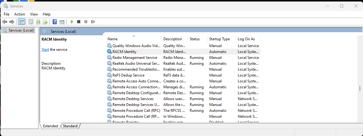Click the Properties toolbar icon

click(x=31, y=22)
